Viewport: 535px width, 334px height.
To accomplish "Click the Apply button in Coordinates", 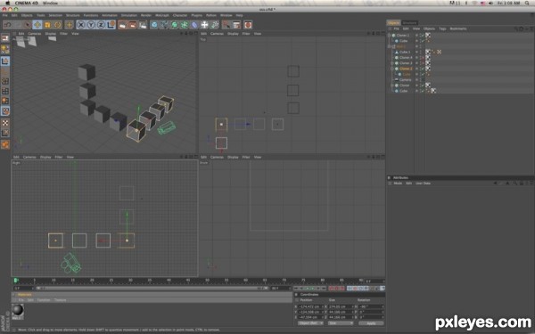I will click(371, 322).
